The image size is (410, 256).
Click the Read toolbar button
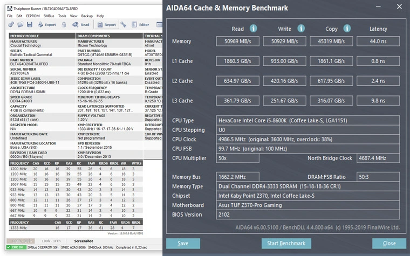(81, 25)
